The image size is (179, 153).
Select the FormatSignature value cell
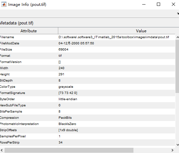point(117,93)
